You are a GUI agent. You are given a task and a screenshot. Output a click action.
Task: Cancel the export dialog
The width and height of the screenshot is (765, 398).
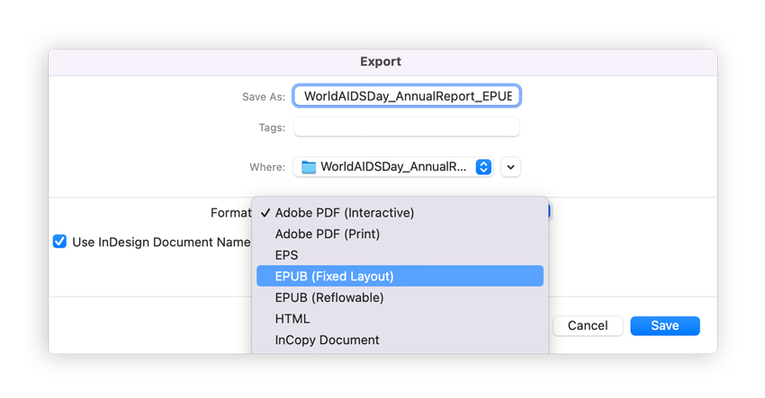(588, 325)
